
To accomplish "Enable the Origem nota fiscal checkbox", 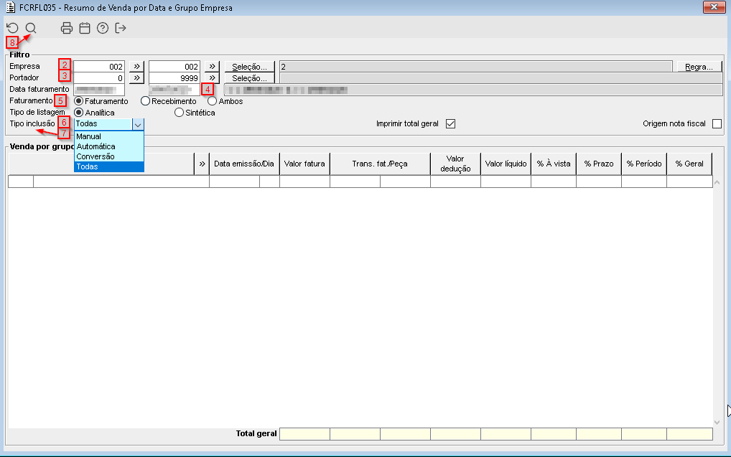I will [x=717, y=124].
